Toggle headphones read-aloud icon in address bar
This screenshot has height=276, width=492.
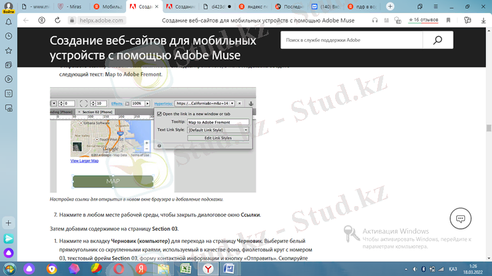click(375, 20)
